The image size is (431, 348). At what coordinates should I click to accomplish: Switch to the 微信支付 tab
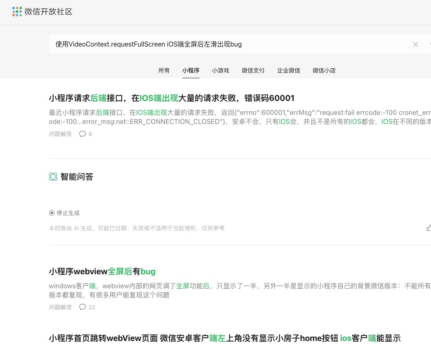pos(253,70)
